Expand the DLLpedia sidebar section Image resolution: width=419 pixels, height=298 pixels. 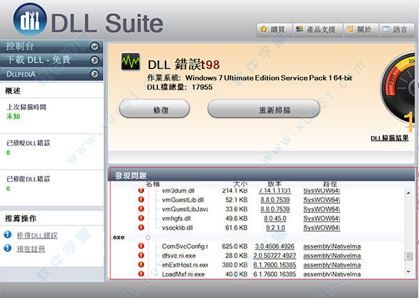coord(94,73)
